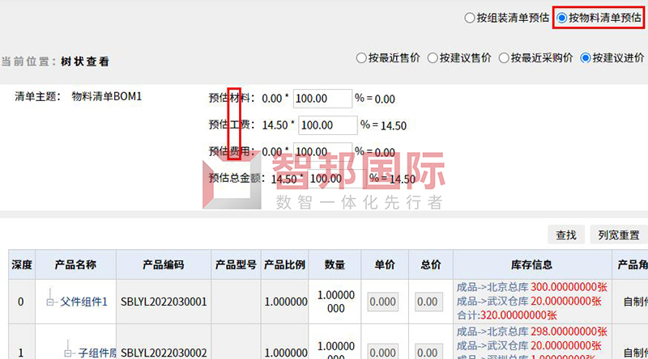Click the 产品编码 column header
This screenshot has width=648, height=359.
pyautogui.click(x=163, y=265)
